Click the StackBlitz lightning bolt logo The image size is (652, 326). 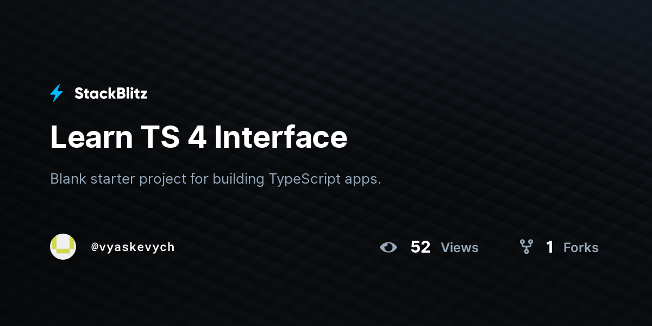pos(57,93)
